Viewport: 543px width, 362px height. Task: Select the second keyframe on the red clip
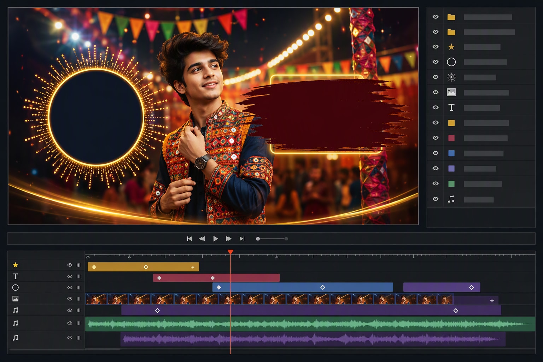click(212, 278)
